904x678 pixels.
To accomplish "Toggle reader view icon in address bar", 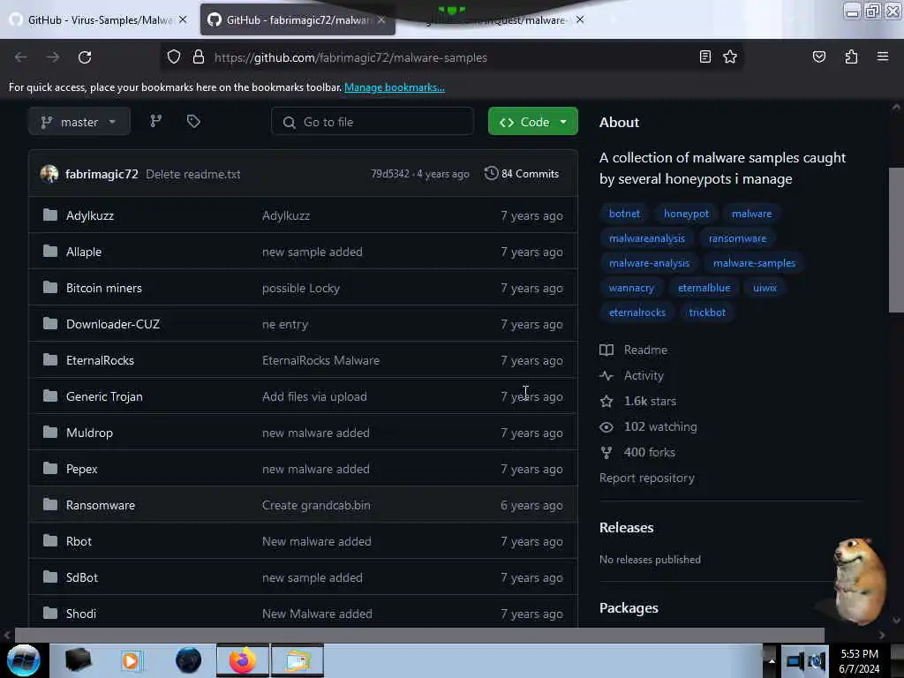I will pos(704,56).
